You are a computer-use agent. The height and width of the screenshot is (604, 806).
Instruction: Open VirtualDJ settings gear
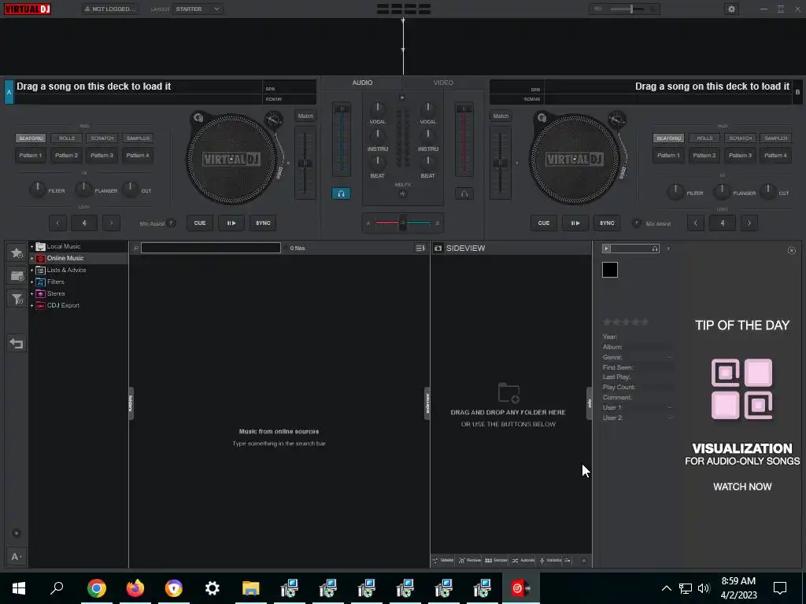pyautogui.click(x=731, y=9)
